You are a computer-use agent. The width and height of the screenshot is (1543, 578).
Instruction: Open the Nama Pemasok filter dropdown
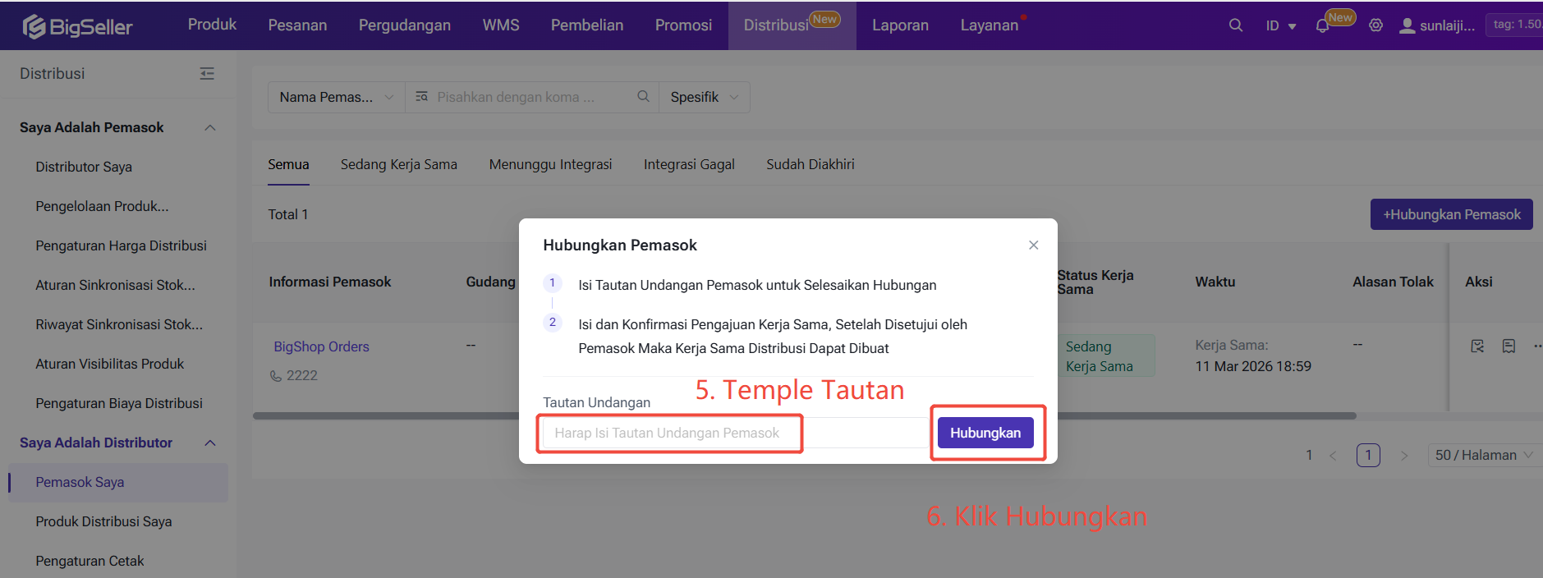pyautogui.click(x=337, y=97)
